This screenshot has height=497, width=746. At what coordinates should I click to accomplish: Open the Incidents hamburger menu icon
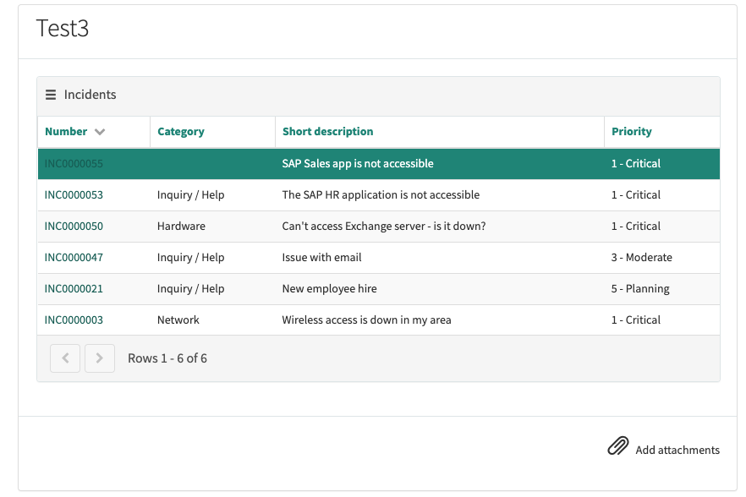point(51,95)
